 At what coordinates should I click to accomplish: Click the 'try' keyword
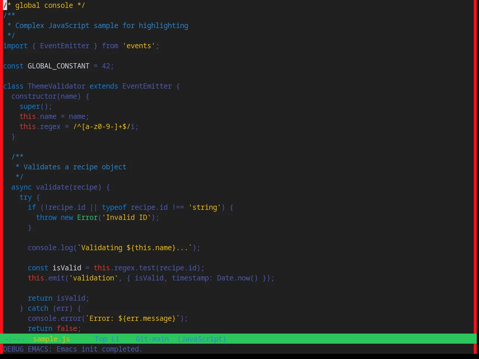pos(25,197)
